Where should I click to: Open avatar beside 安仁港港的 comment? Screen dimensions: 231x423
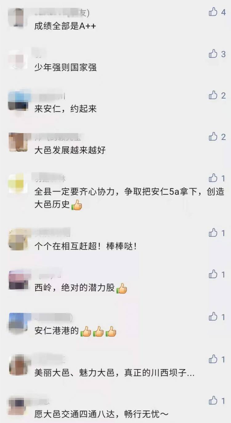[x=18, y=322]
